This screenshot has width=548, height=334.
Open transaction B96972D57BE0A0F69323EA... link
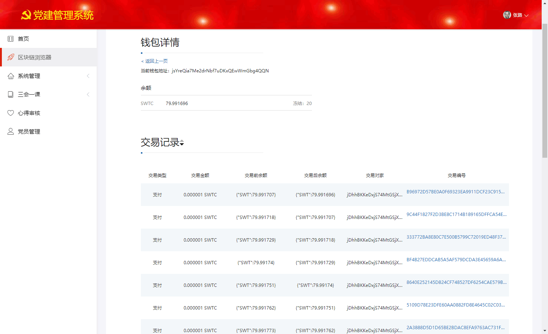coord(455,192)
